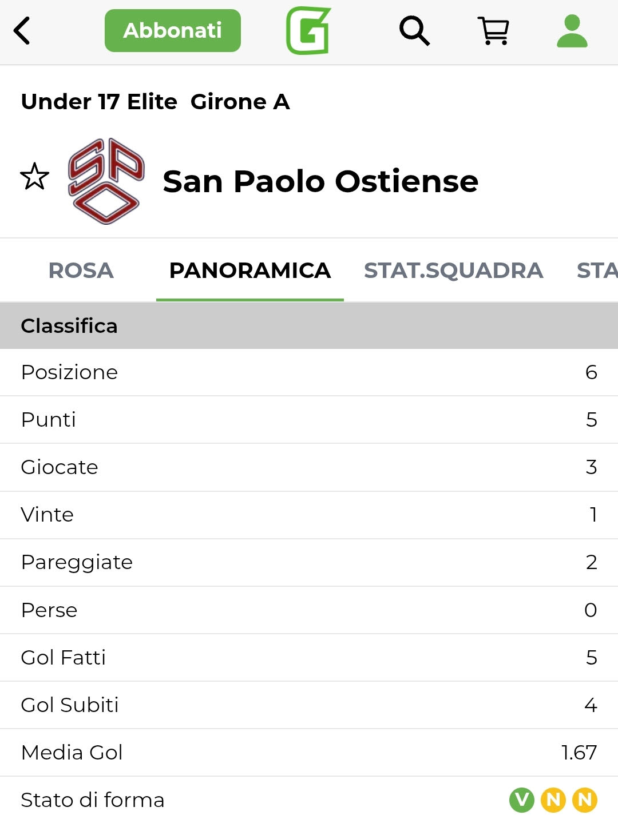Click the first yellow N form badge

553,800
